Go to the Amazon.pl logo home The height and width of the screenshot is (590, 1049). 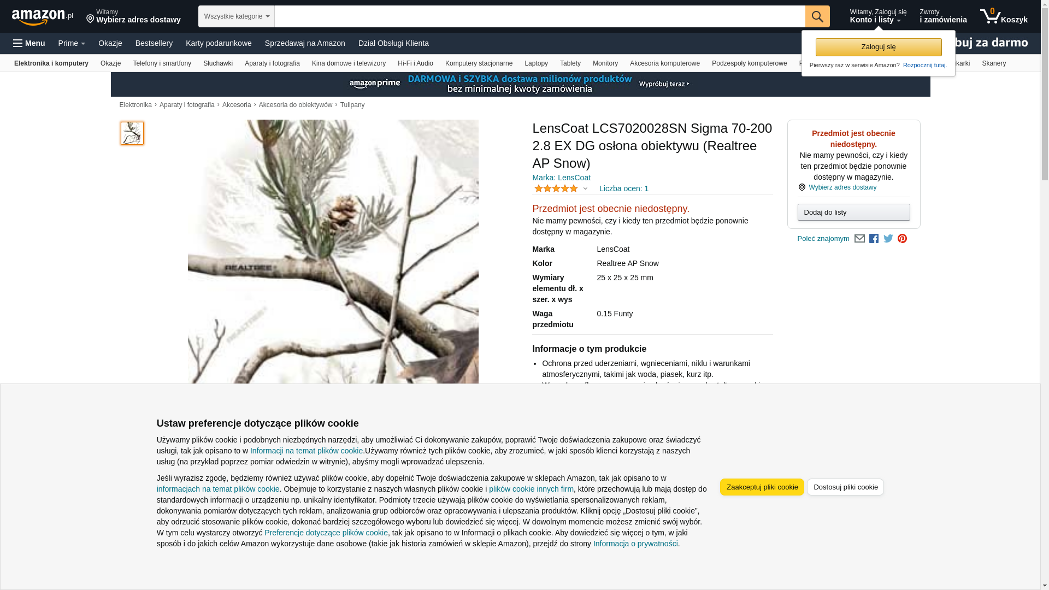point(43,17)
